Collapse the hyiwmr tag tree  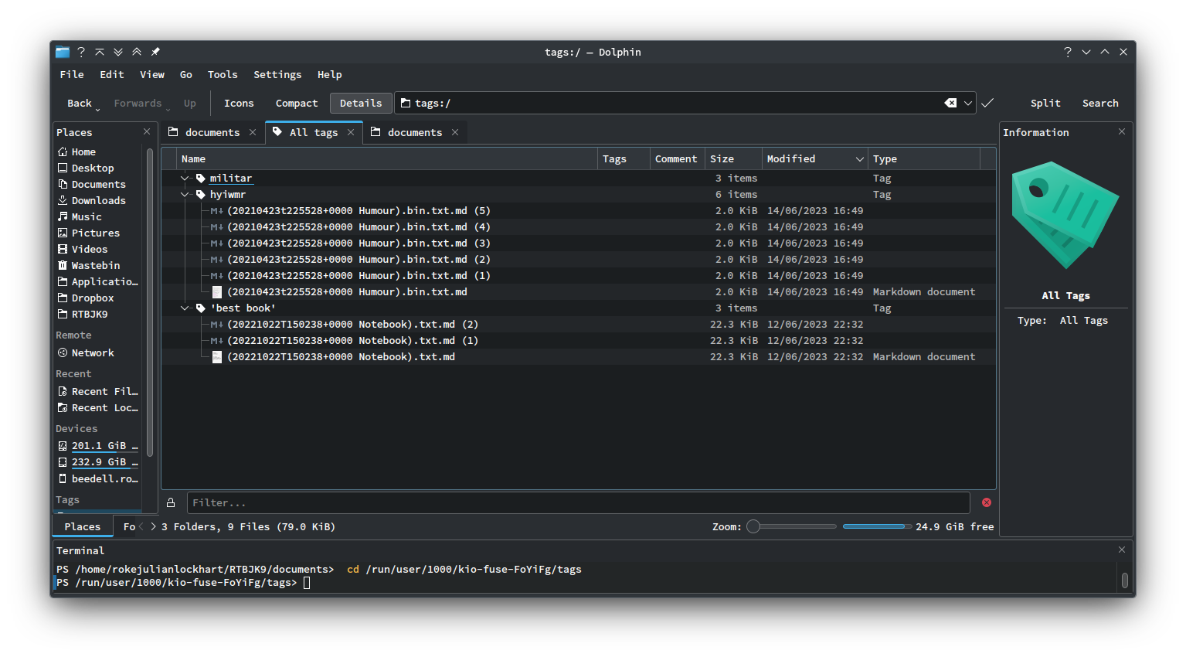click(185, 195)
